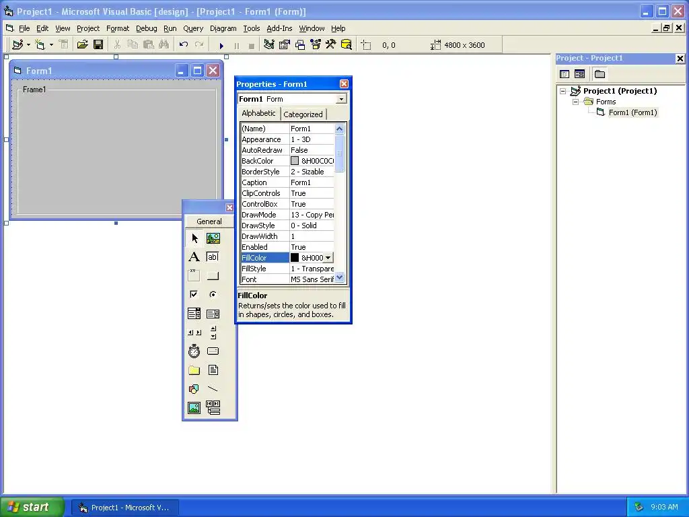This screenshot has height=517, width=689.
Task: Select the CommandButton tool in toolbox
Action: [x=213, y=275]
